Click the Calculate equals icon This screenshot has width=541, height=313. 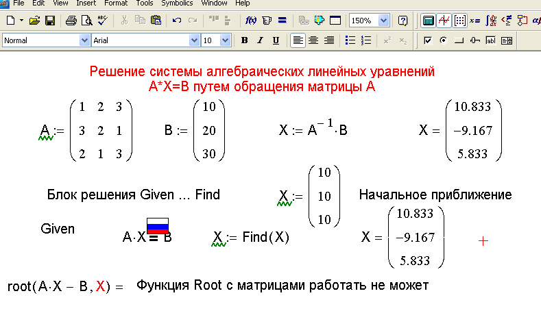click(282, 21)
